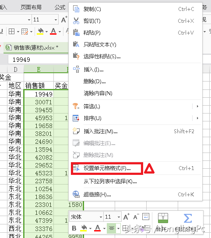Open ribbon Borders dropdown arrow
This screenshot has width=211, height=238.
tap(18, 32)
